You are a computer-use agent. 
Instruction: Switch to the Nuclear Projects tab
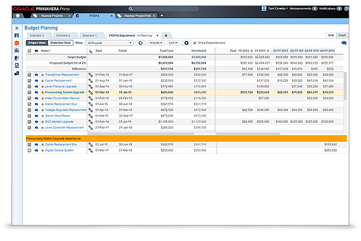coord(52,16)
